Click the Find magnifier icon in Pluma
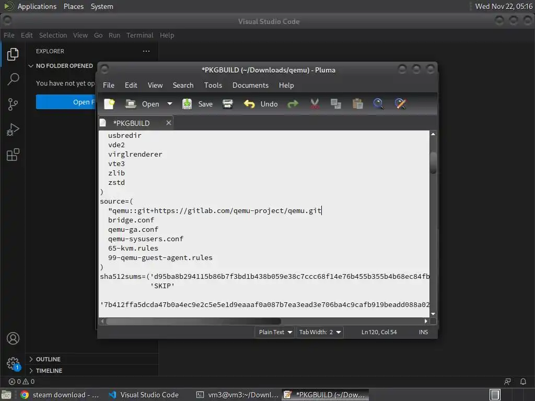Screen dimensions: 535x401 click(x=378, y=104)
